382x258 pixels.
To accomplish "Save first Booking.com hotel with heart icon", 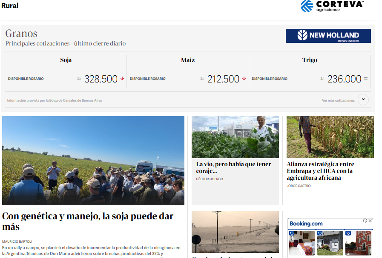I will tap(292, 233).
